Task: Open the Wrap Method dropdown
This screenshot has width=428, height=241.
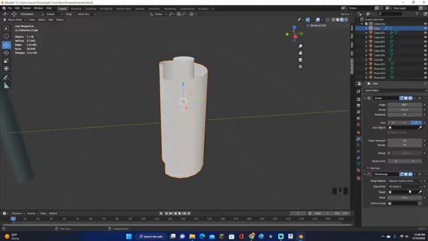Action: (x=405, y=181)
